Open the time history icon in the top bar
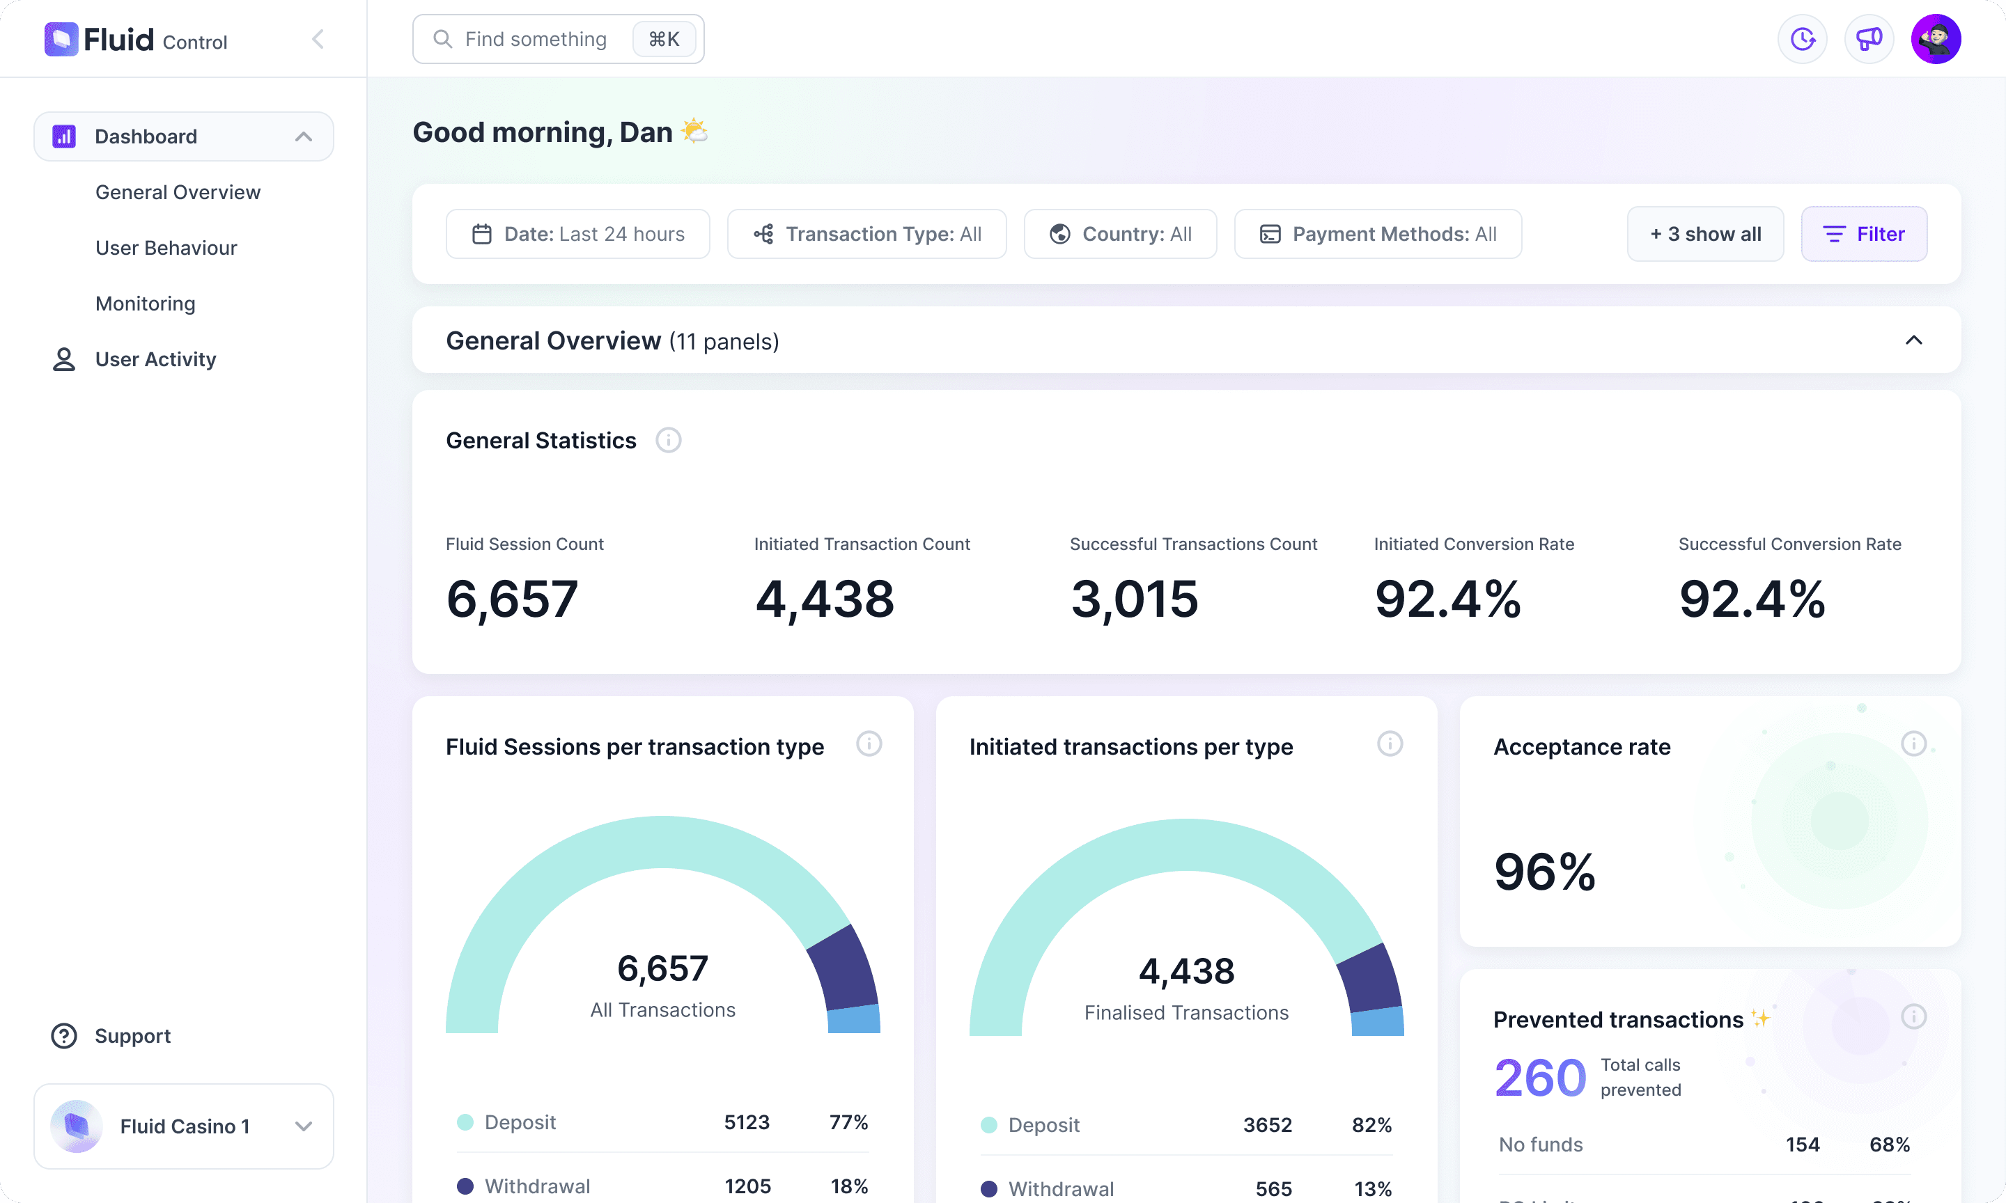This screenshot has height=1203, width=2006. tap(1802, 38)
